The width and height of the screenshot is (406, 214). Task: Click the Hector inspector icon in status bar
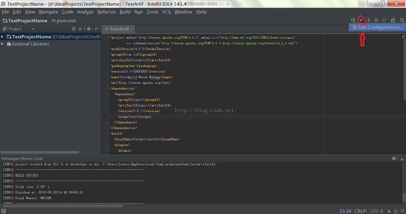[395, 211]
